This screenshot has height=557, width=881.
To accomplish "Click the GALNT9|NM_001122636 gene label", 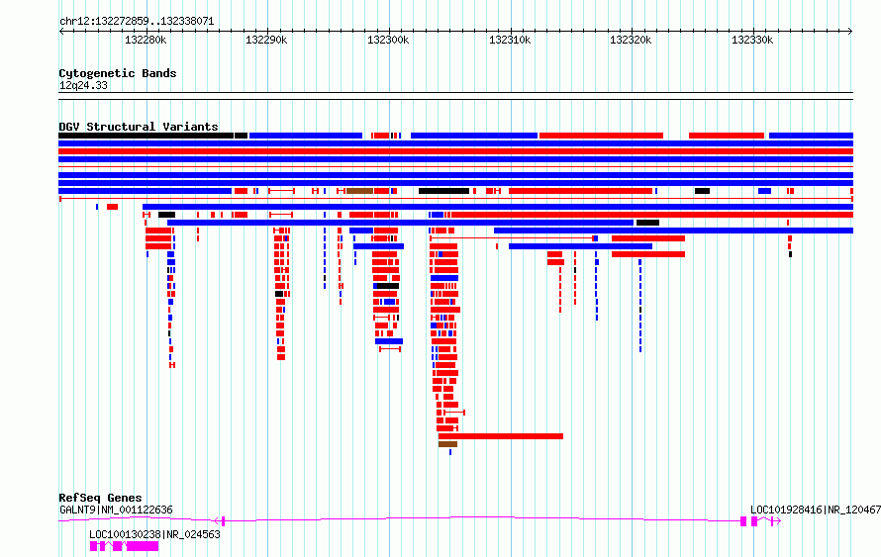I will click(x=116, y=510).
